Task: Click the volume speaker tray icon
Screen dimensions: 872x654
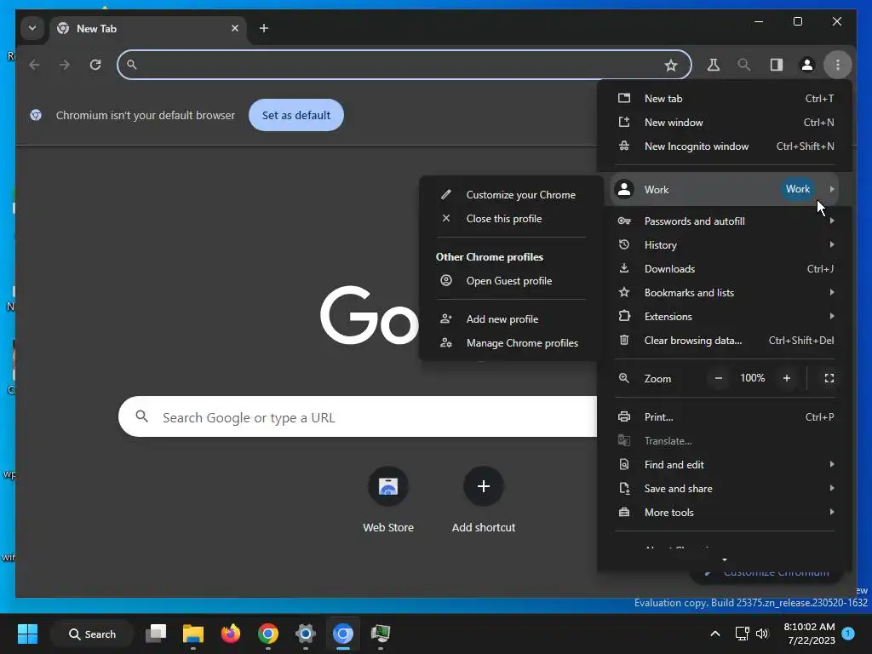Action: 762,634
